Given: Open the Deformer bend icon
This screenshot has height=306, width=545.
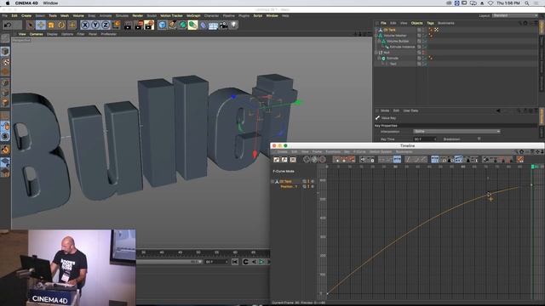Looking at the screenshot, I should 203,25.
